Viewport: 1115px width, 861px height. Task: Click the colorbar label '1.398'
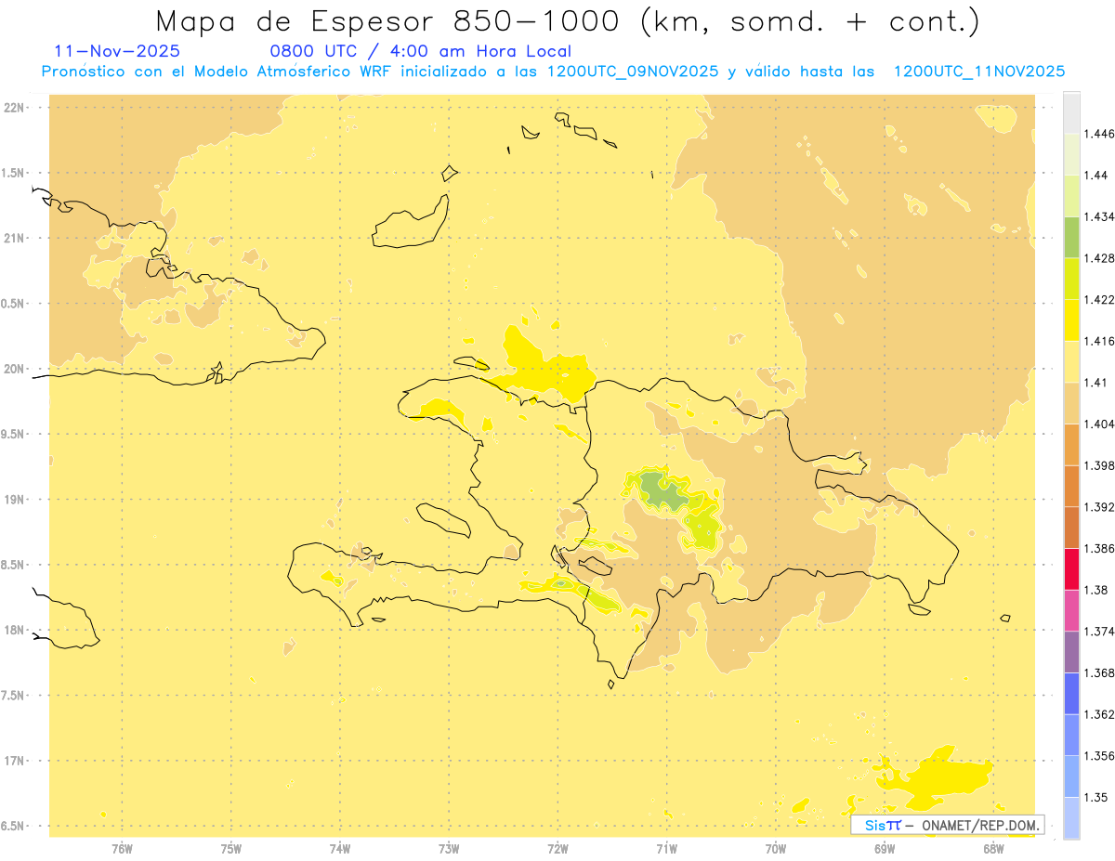pyautogui.click(x=1100, y=465)
